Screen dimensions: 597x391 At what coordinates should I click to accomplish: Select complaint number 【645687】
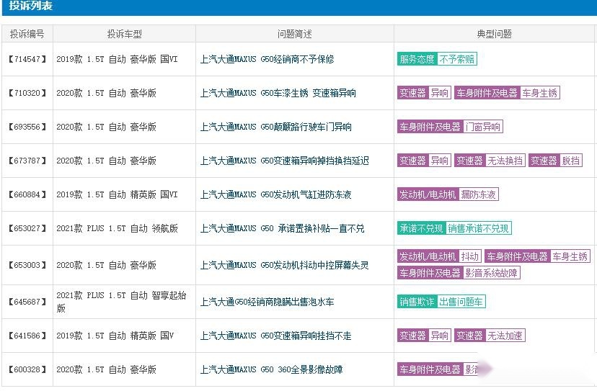tap(27, 302)
